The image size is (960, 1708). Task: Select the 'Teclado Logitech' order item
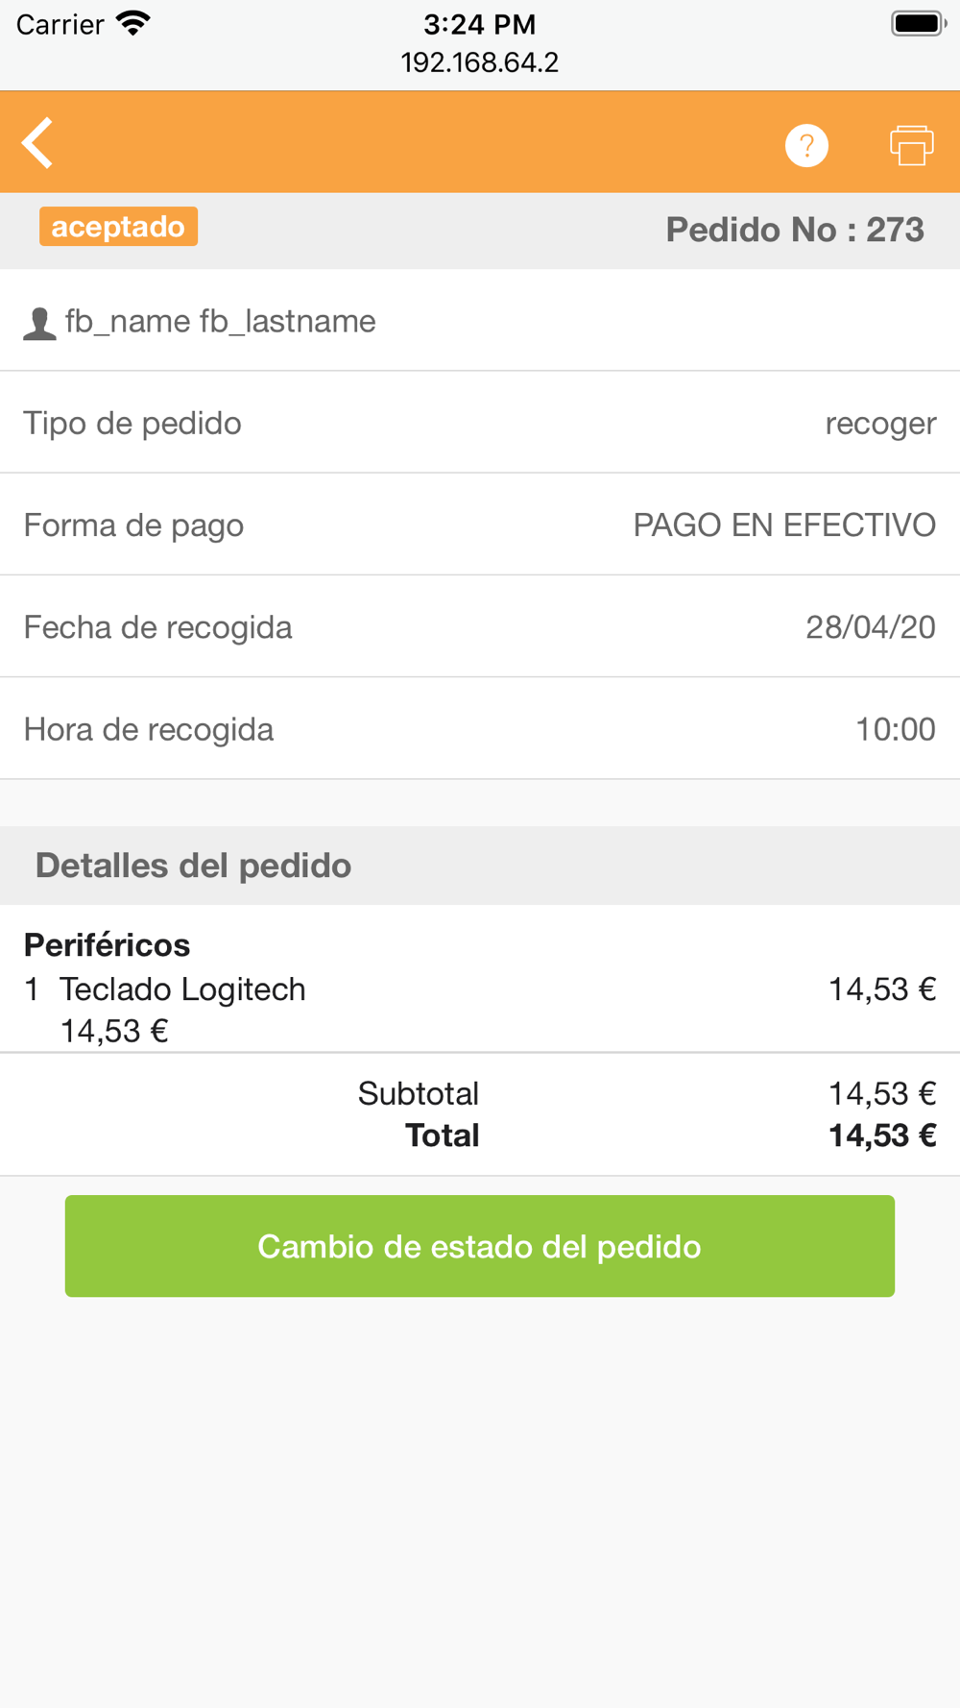[x=182, y=989]
